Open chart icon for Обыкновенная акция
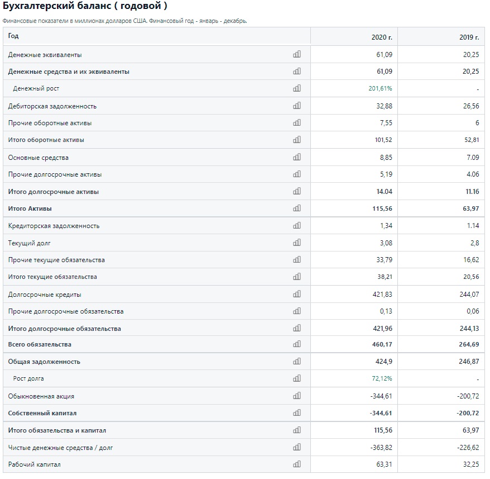Image resolution: width=490 pixels, height=479 pixels. (297, 396)
